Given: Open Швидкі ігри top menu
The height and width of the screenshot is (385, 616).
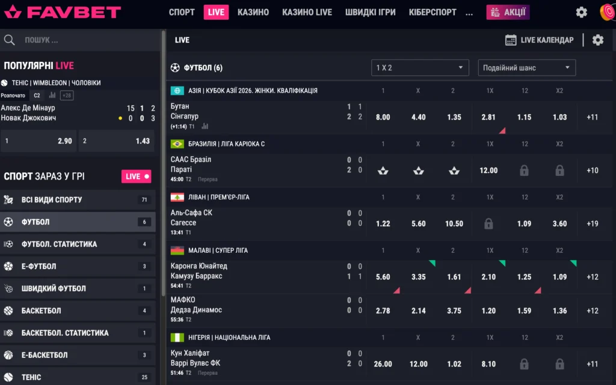Looking at the screenshot, I should coord(370,12).
